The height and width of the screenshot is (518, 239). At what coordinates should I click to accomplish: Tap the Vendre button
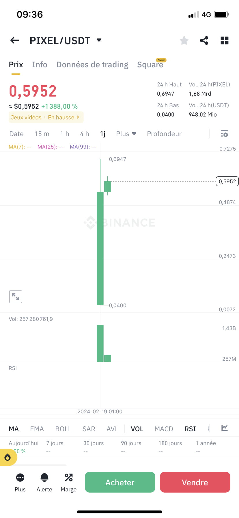[x=195, y=482]
